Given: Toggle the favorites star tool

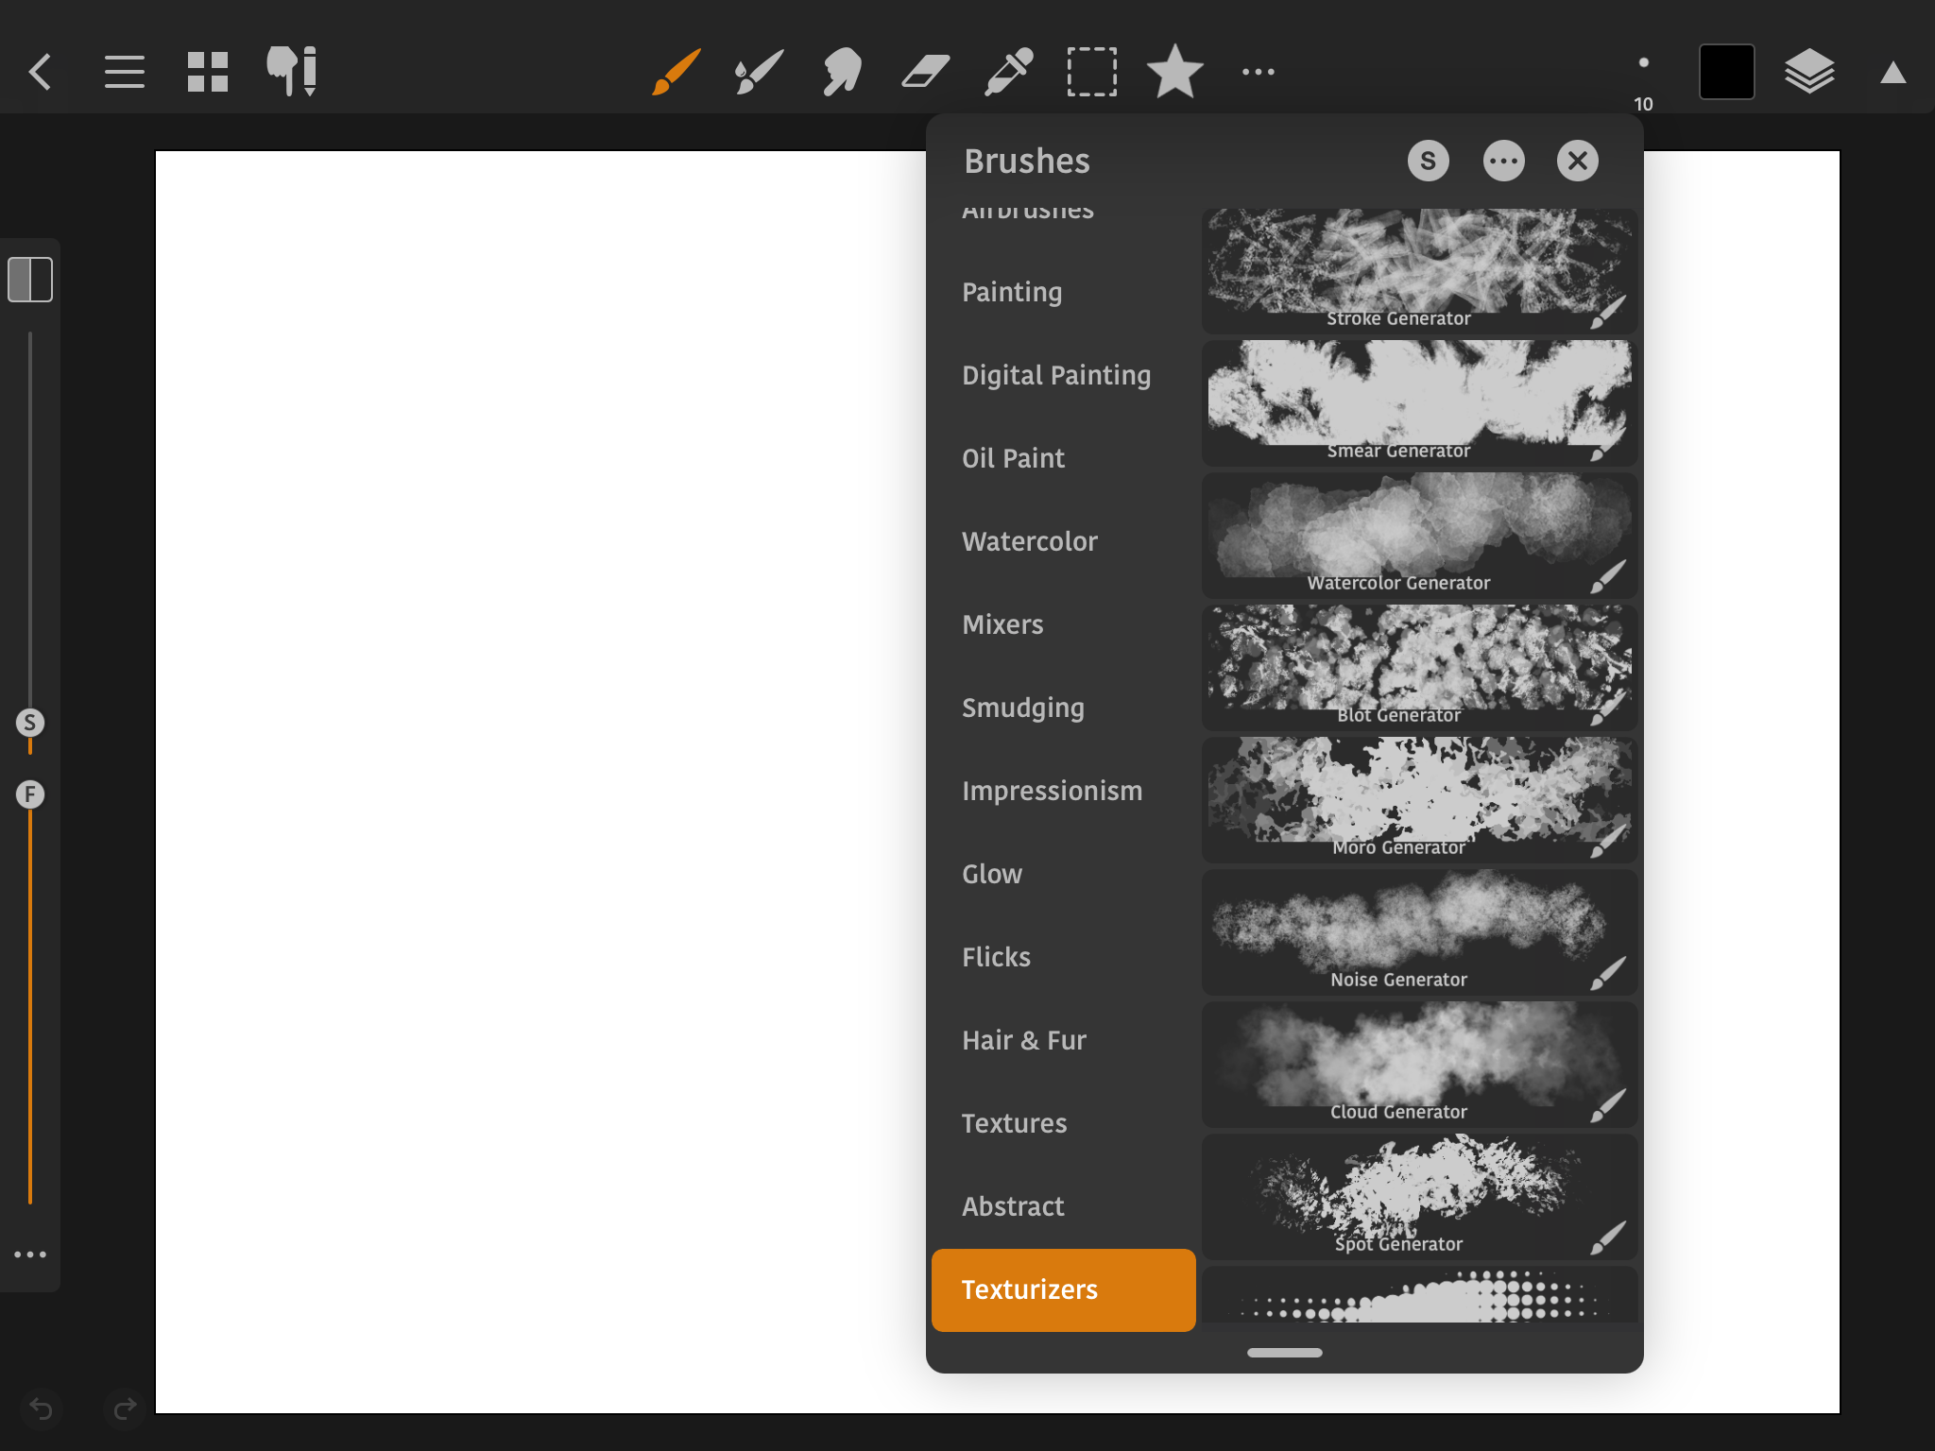Looking at the screenshot, I should (1174, 72).
